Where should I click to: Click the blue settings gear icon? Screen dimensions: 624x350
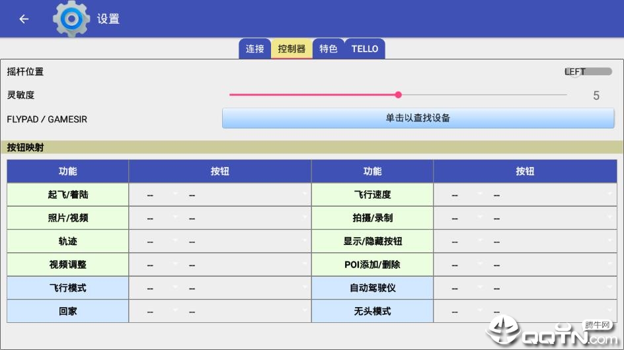tap(71, 19)
